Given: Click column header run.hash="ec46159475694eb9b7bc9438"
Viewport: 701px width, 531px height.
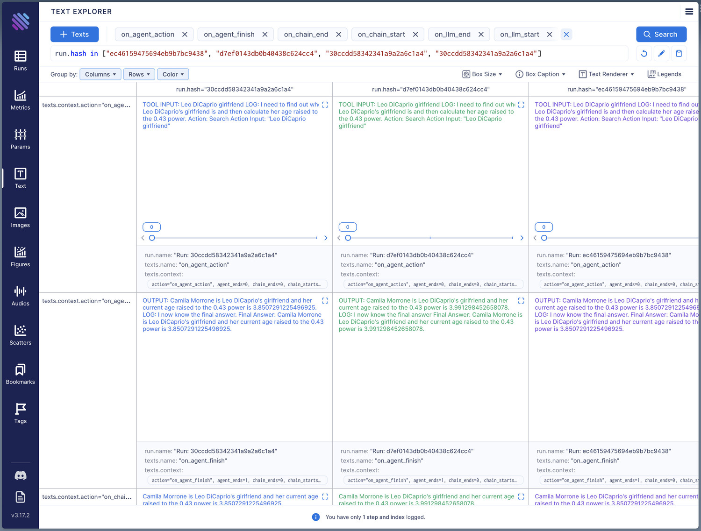Looking at the screenshot, I should pos(627,89).
